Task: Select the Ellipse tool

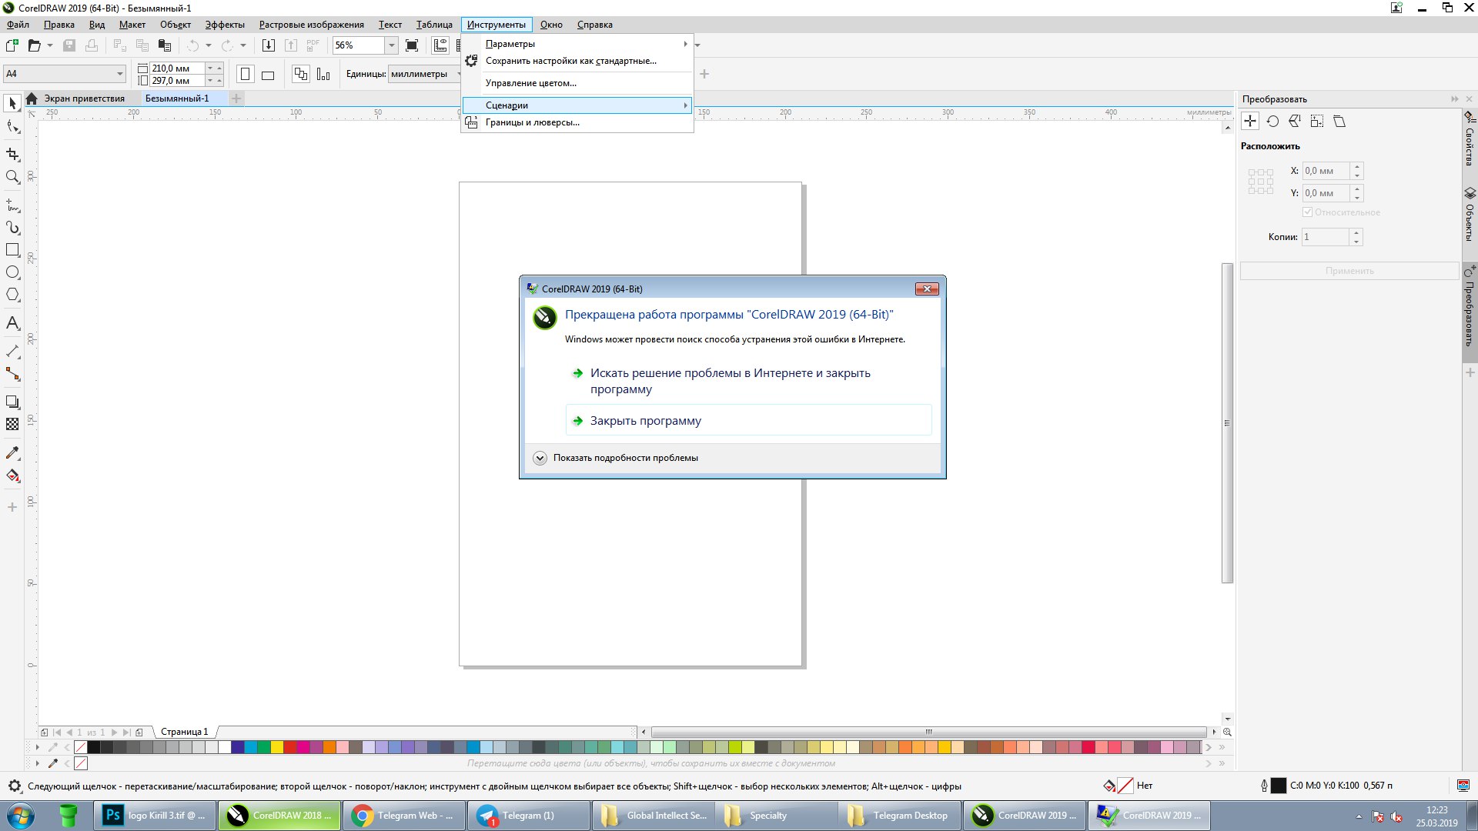Action: pyautogui.click(x=12, y=272)
